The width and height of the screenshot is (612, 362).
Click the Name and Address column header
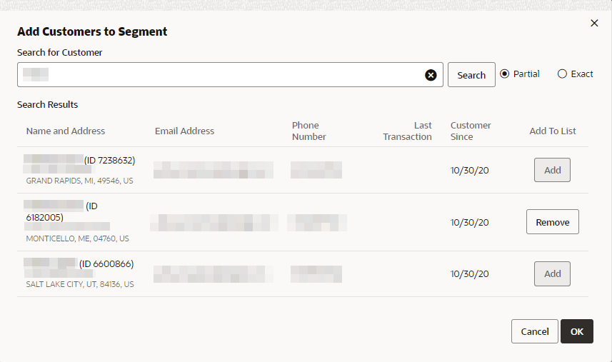pyautogui.click(x=66, y=131)
